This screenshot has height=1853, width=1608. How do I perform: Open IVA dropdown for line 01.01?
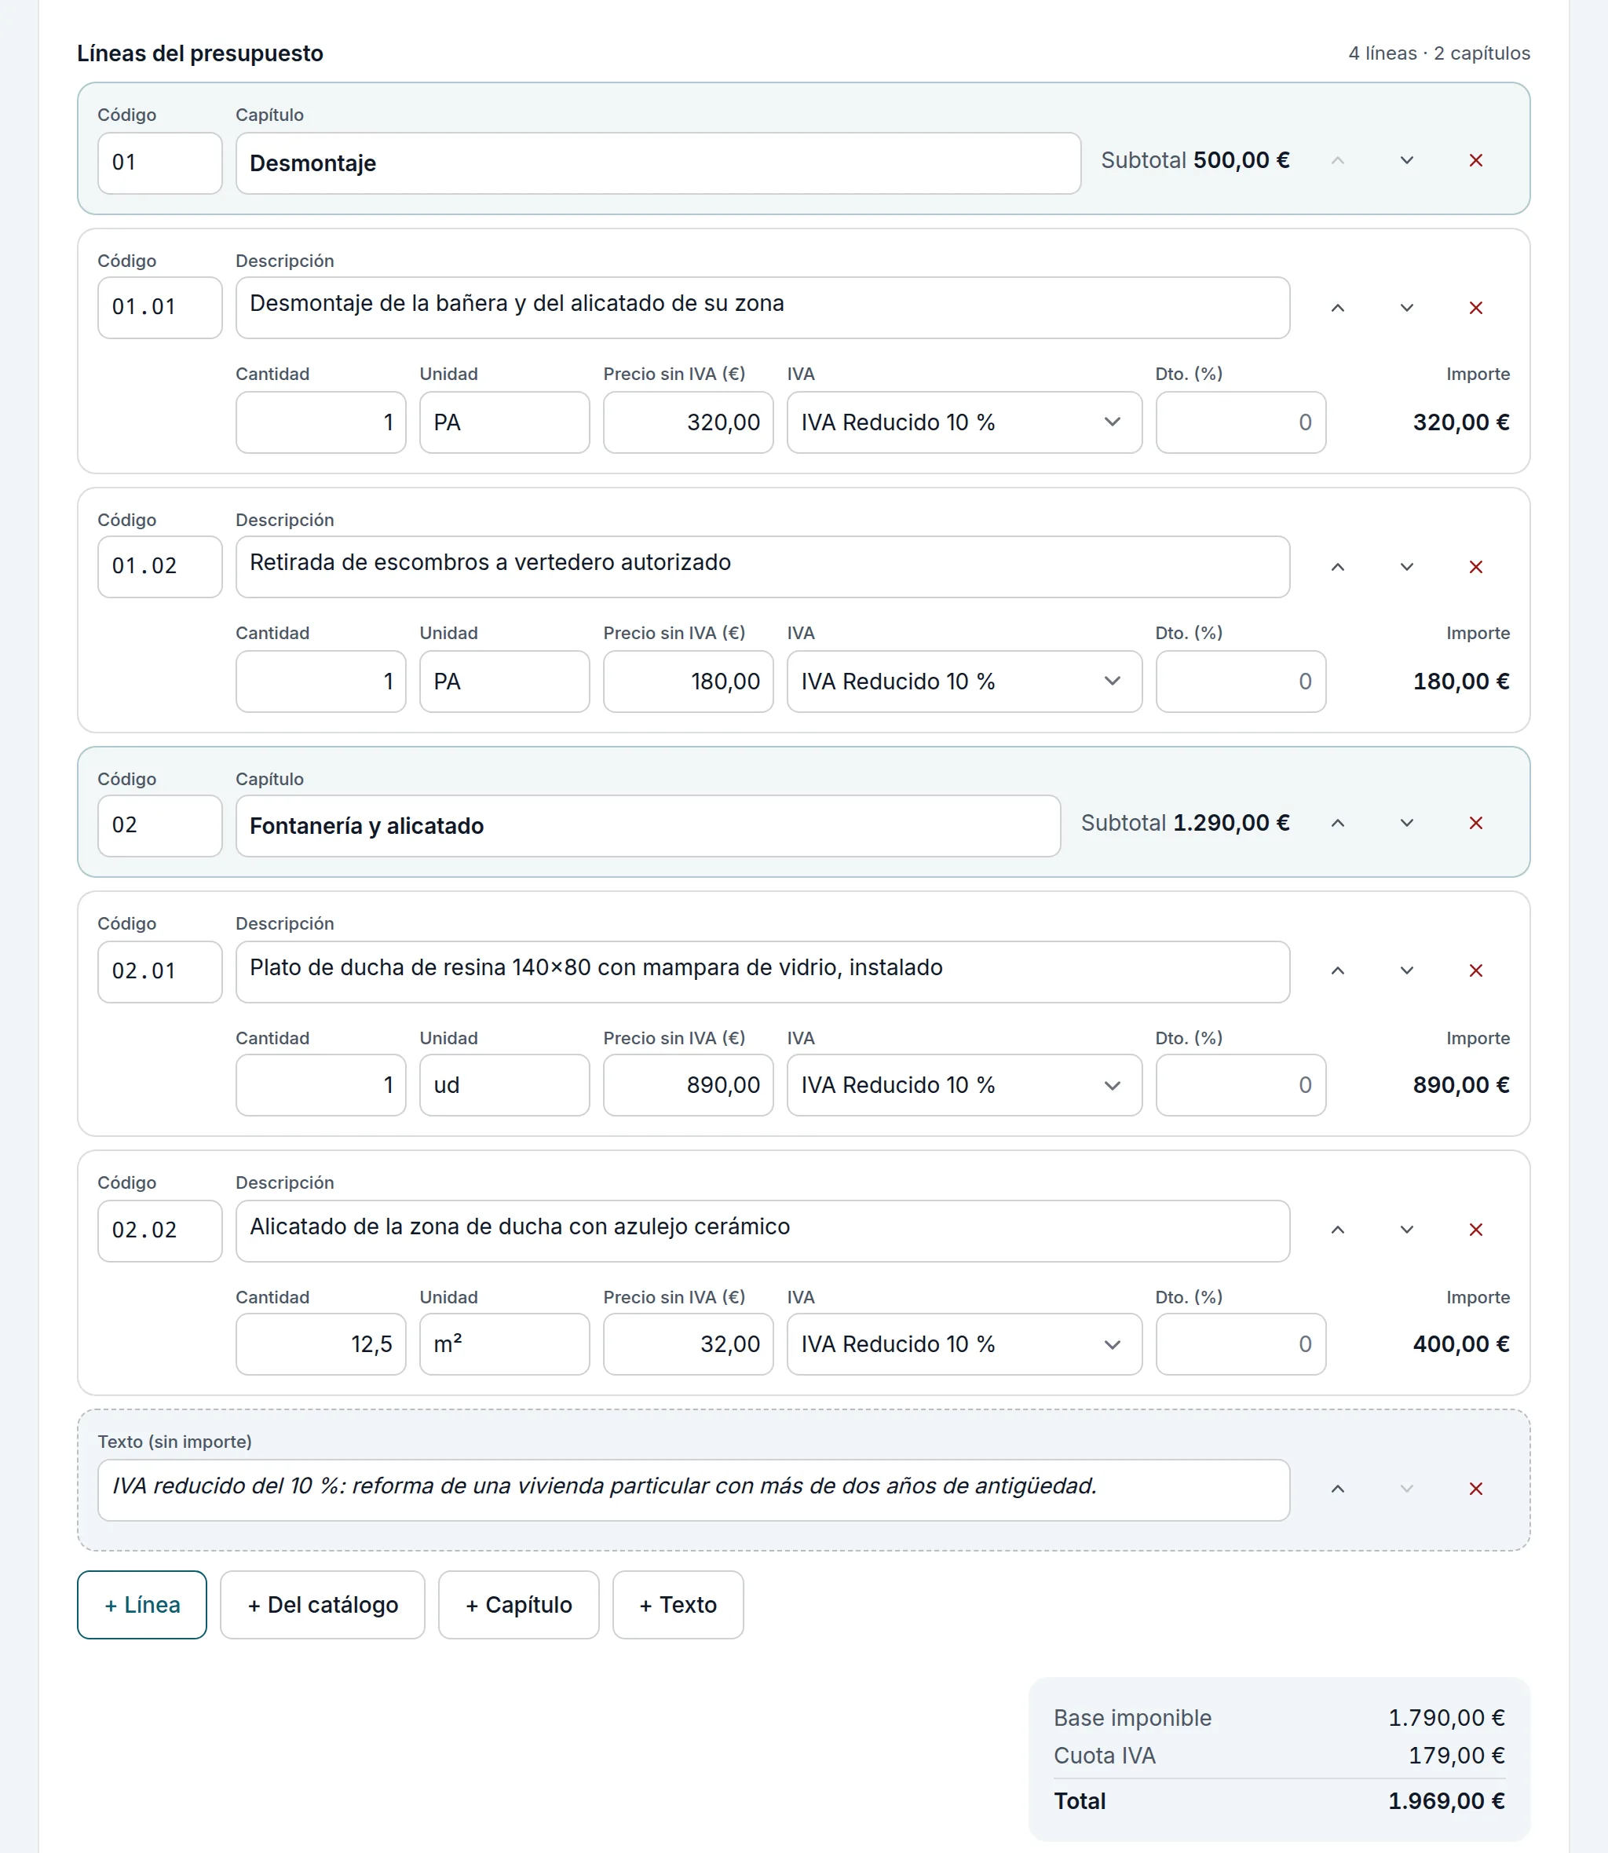point(963,422)
